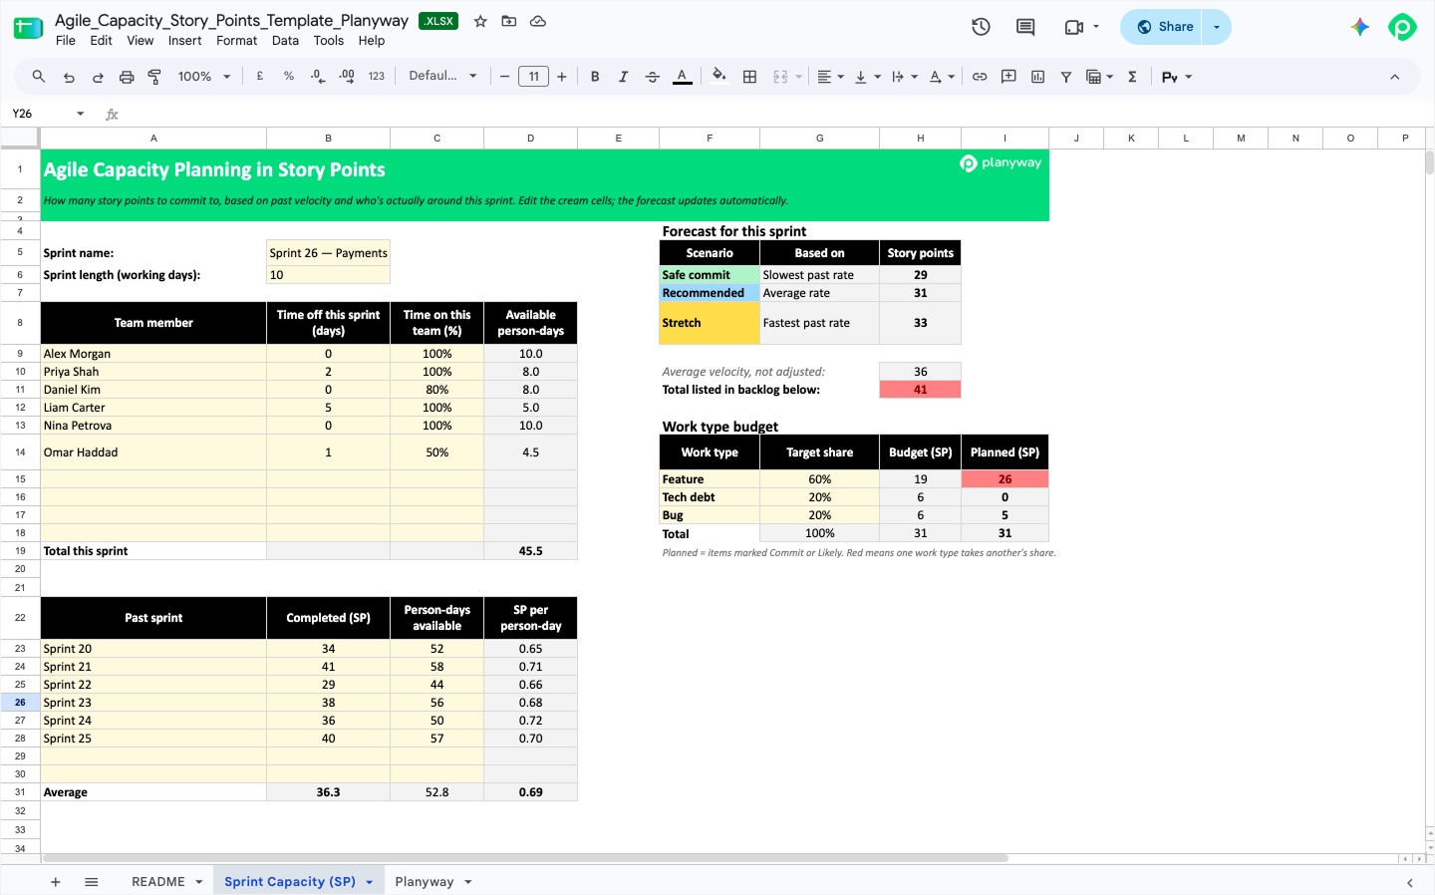Open the zoom level dropdown
This screenshot has width=1435, height=895.
[204, 77]
